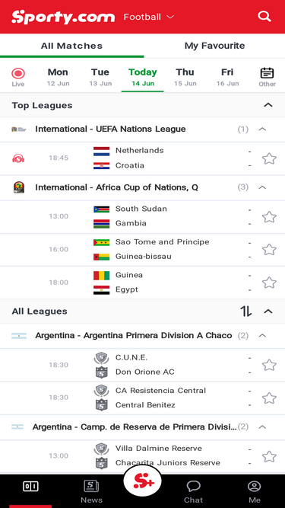285x508 pixels.
Task: Tap the central Sporty plus button
Action: point(143,481)
